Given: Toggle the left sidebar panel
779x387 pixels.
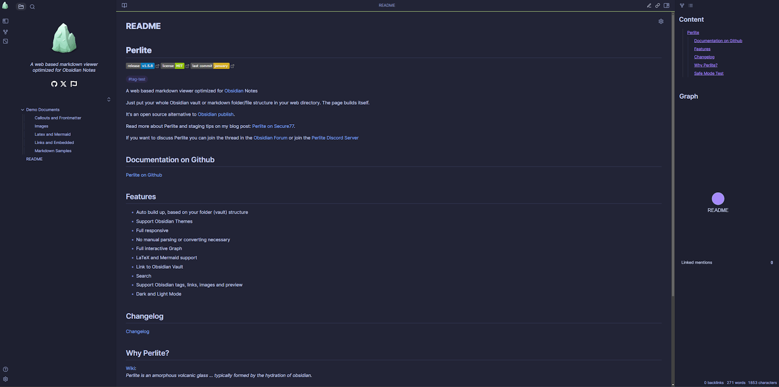Looking at the screenshot, I should pos(5,21).
